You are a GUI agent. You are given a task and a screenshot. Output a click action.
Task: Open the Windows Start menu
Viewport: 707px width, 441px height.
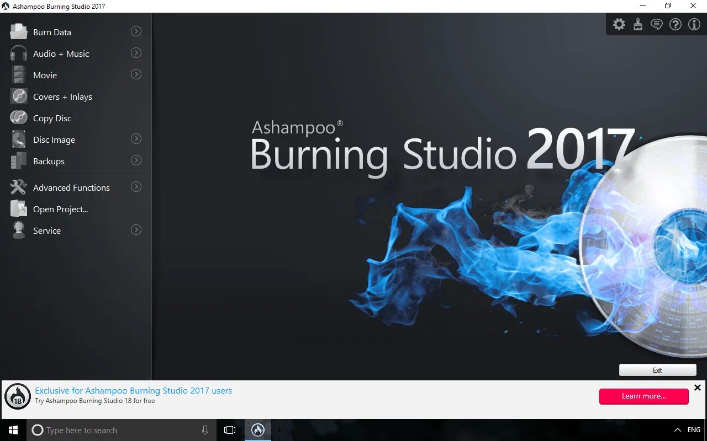tap(13, 430)
